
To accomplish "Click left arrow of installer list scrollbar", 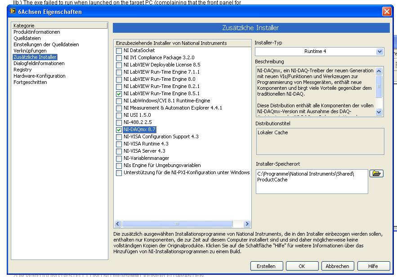I will (117, 224).
